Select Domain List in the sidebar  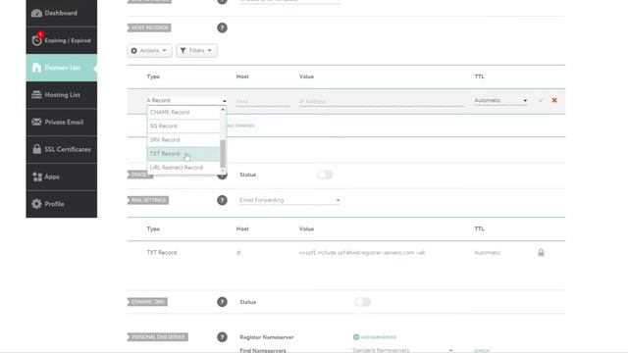click(61, 68)
